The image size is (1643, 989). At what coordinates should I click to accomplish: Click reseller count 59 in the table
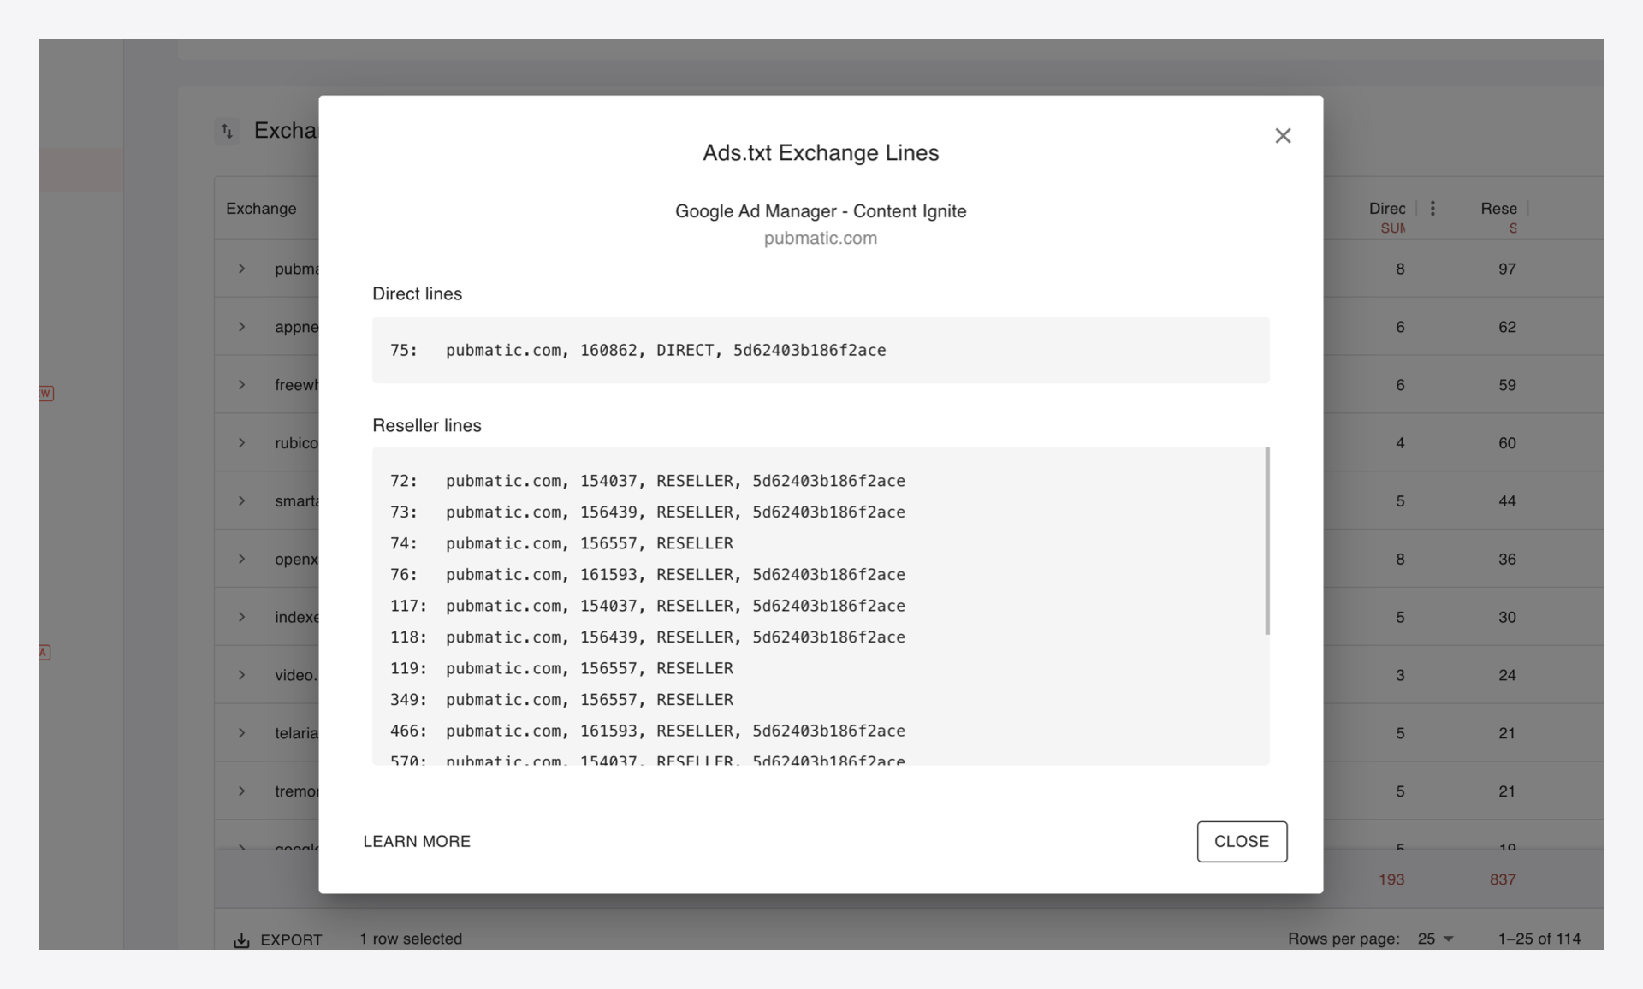(x=1507, y=385)
